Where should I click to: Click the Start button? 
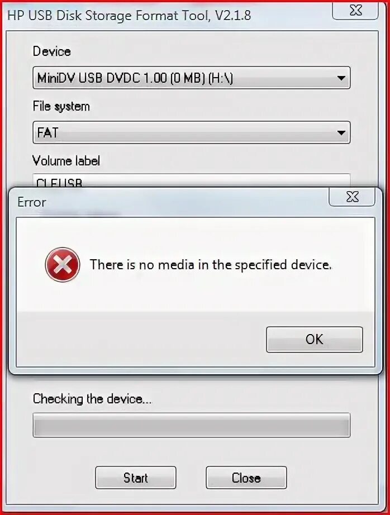point(136,478)
